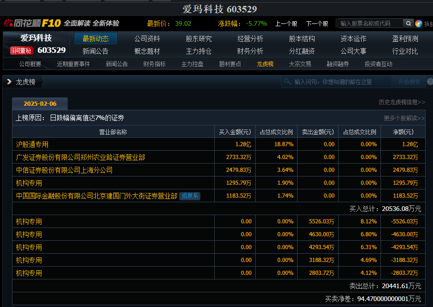
Task: Click the 问董秘 red badge
Action: click(x=22, y=51)
